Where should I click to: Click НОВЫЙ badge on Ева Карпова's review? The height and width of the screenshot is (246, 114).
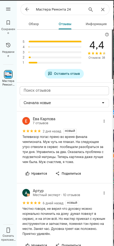click(70, 131)
